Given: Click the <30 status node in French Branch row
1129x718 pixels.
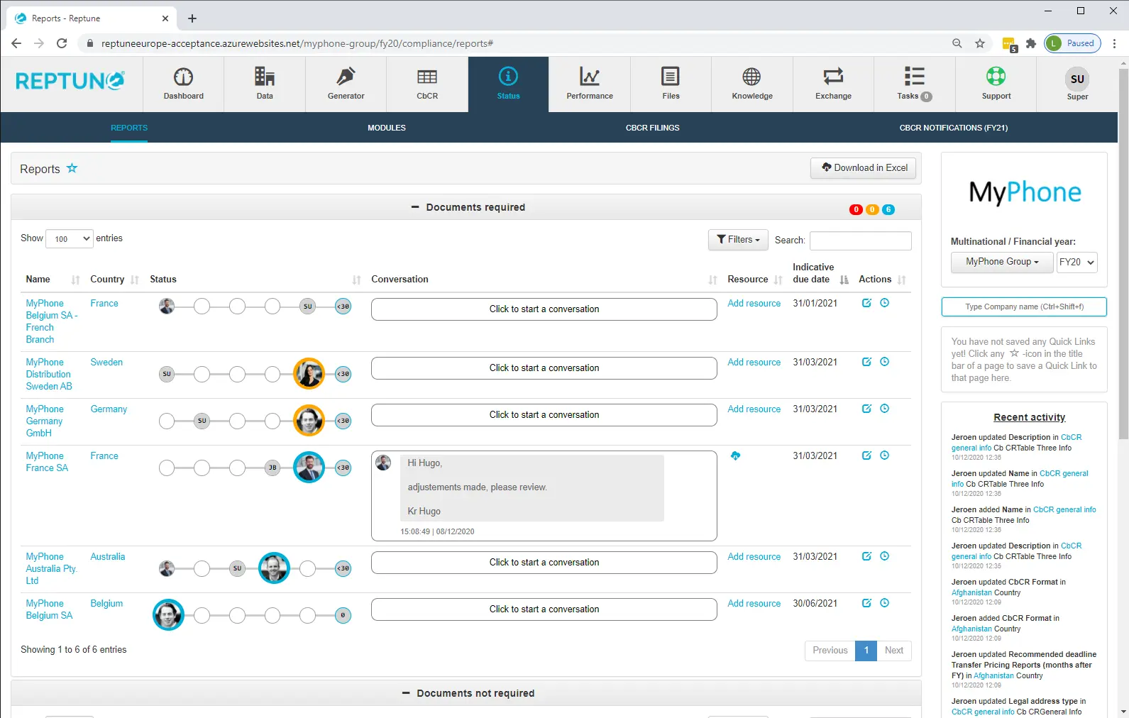Looking at the screenshot, I should pos(343,306).
